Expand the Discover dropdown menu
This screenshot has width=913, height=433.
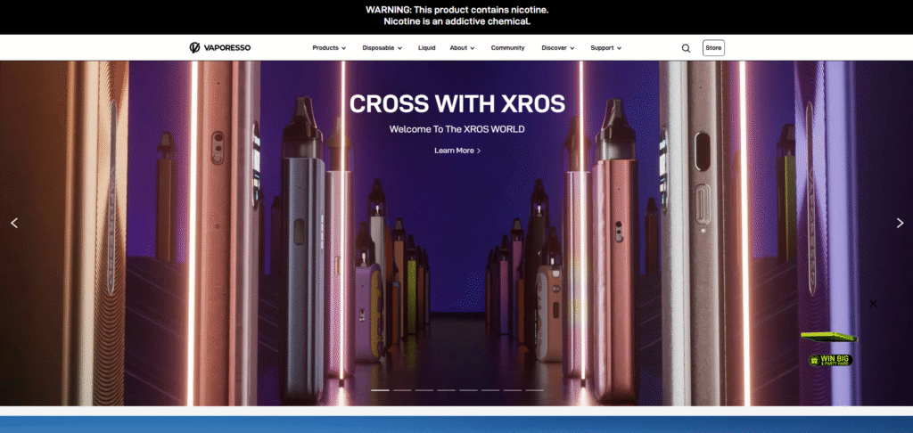[558, 48]
